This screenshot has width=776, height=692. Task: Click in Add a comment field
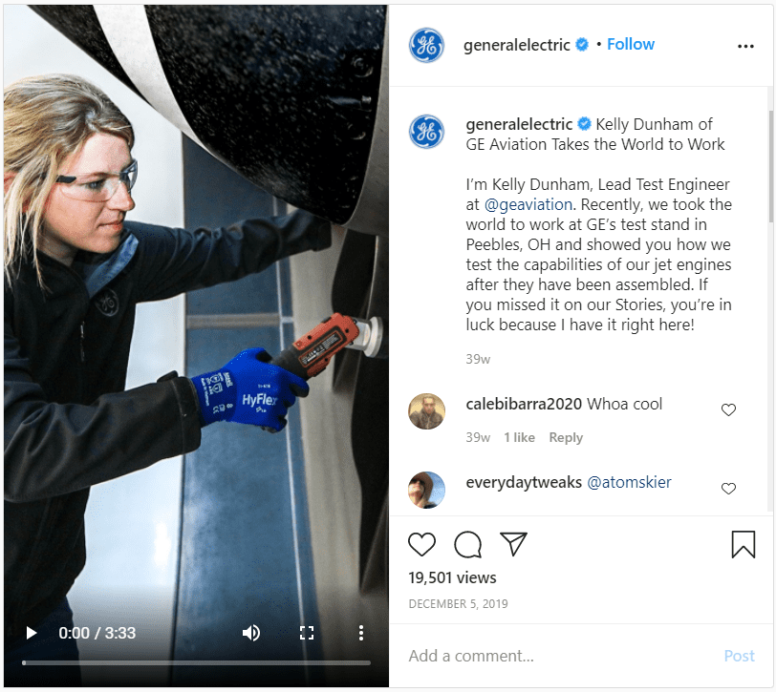coord(559,656)
